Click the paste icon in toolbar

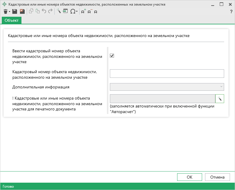[x=37, y=11]
